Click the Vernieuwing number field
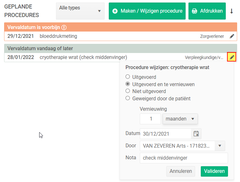Screen dimensions: 240x182 pyautogui.click(x=150, y=119)
